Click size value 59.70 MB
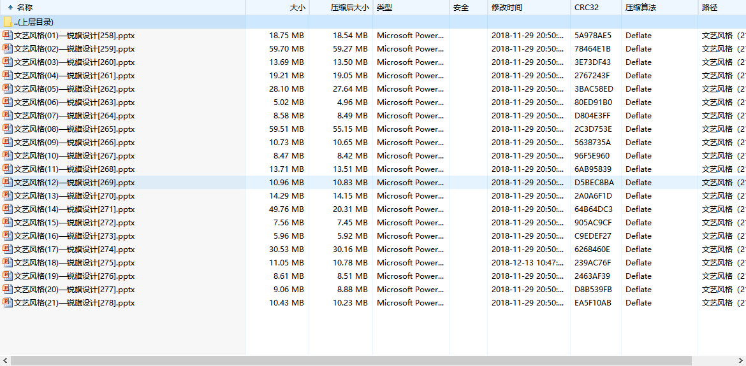This screenshot has width=746, height=366. click(286, 48)
